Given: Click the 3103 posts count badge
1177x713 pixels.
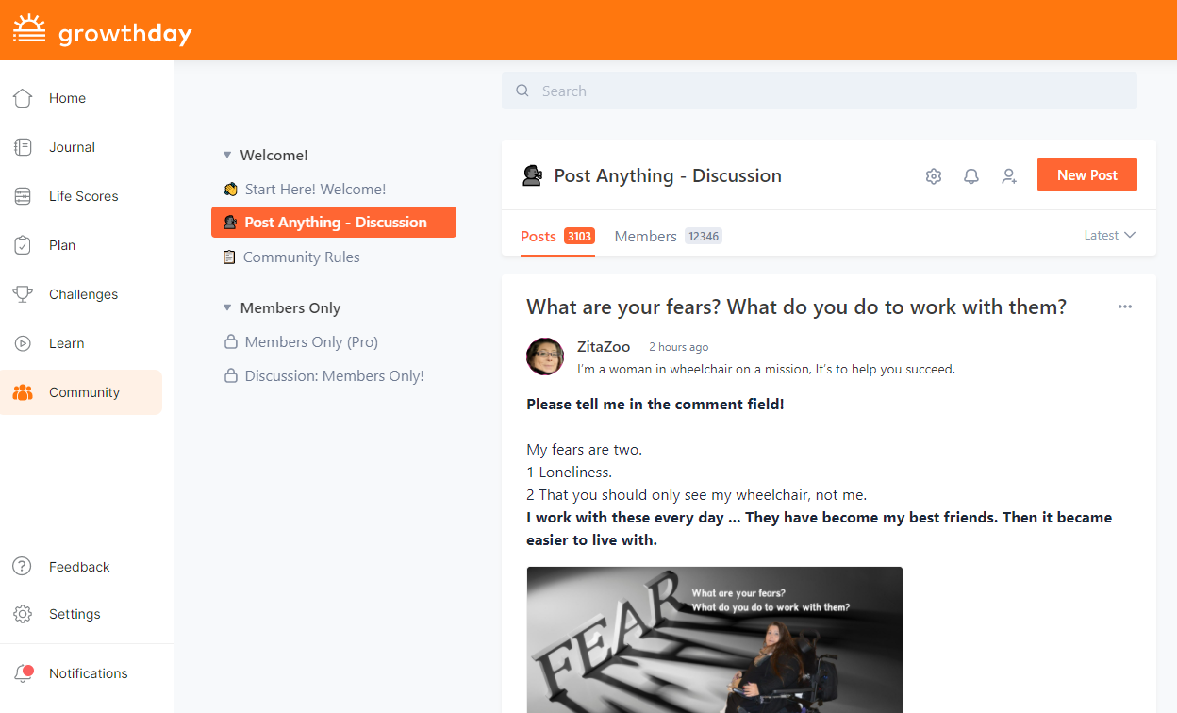Looking at the screenshot, I should click(579, 236).
